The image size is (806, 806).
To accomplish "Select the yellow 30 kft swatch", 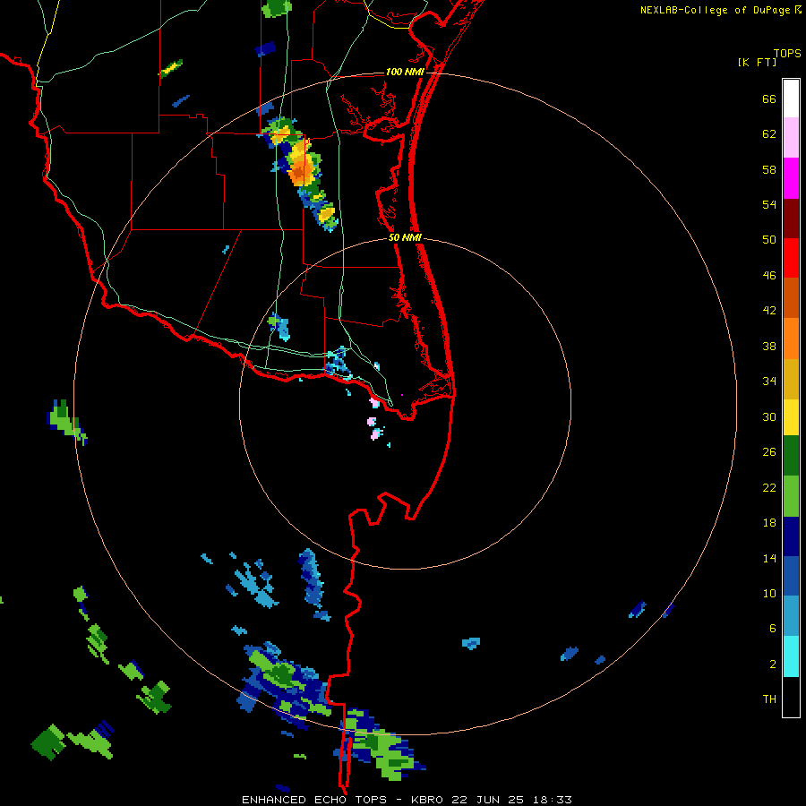I will pyautogui.click(x=791, y=417).
